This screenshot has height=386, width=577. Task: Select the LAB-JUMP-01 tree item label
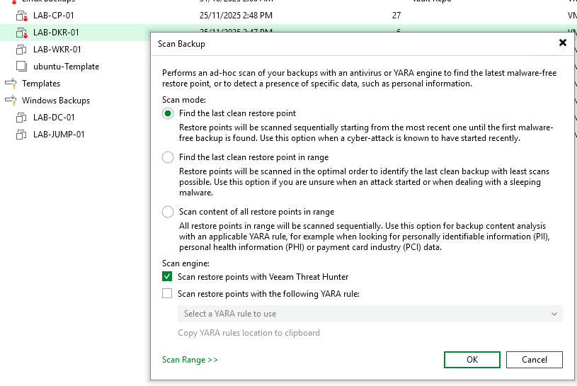[x=59, y=135]
